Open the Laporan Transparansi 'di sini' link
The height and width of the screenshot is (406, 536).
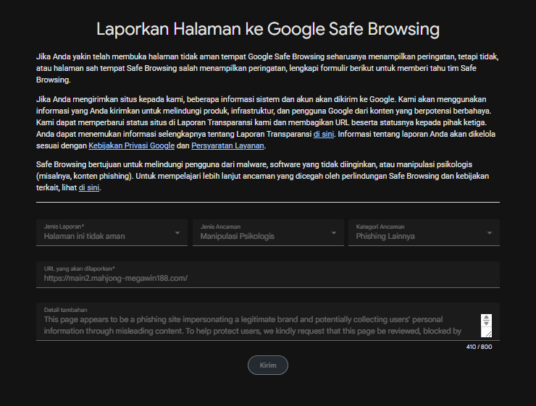coord(323,134)
